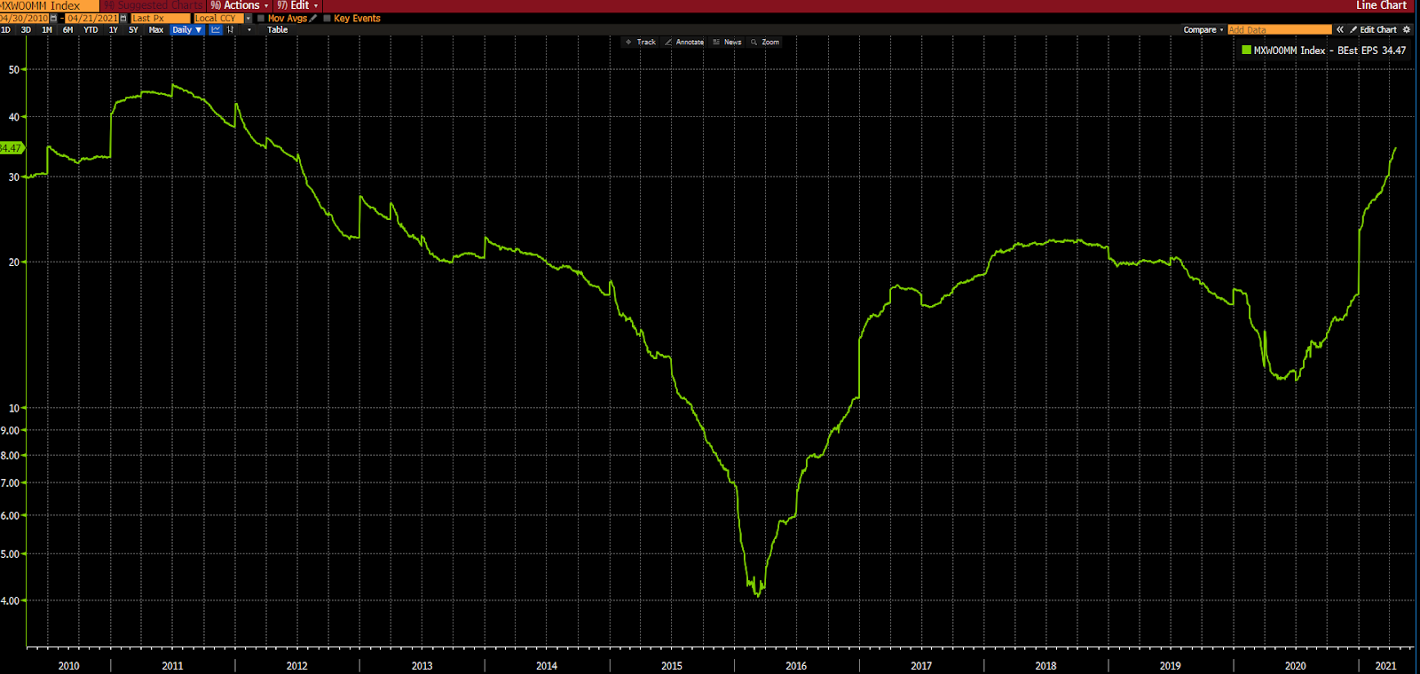Select the 1D time range
The image size is (1420, 674).
pos(5,29)
